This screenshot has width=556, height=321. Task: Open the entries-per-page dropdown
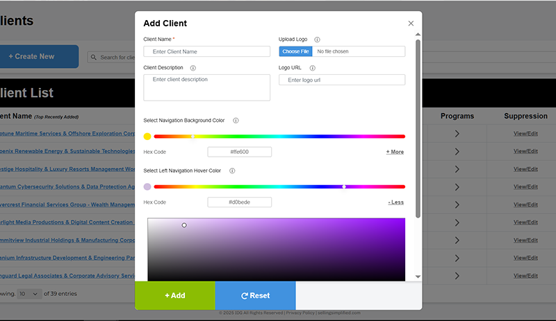click(29, 294)
